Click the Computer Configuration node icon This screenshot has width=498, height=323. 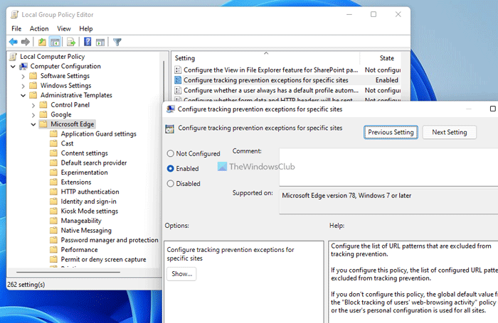point(23,66)
